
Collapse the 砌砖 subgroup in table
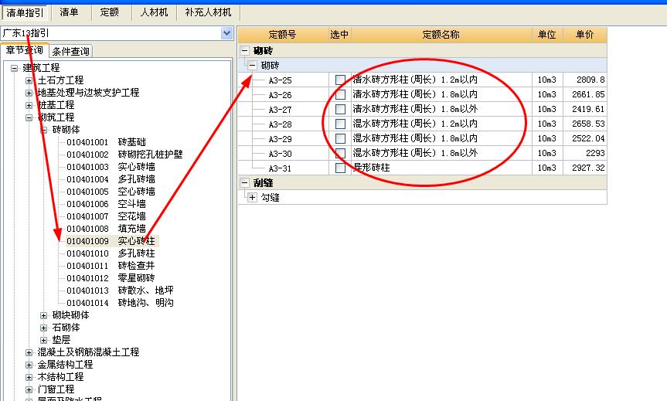[x=252, y=66]
